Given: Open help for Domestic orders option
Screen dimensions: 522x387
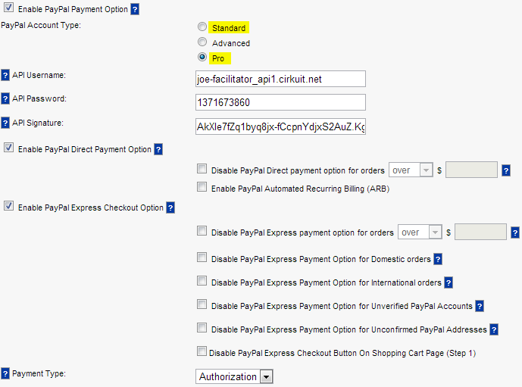Looking at the screenshot, I should pyautogui.click(x=438, y=259).
